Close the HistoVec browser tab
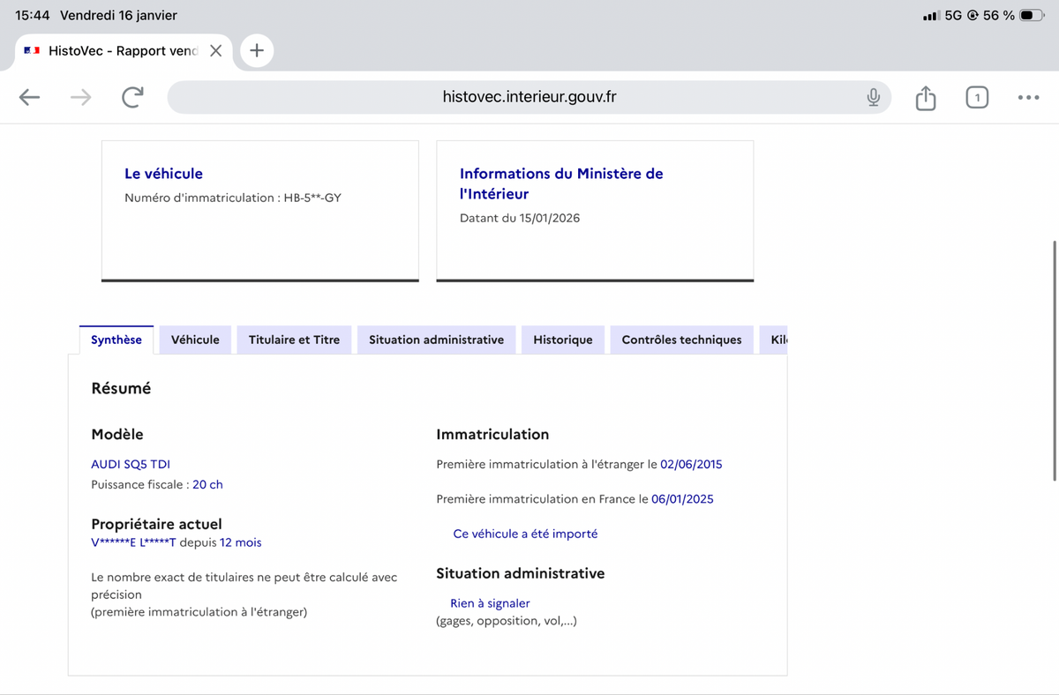The height and width of the screenshot is (695, 1059). tap(215, 51)
